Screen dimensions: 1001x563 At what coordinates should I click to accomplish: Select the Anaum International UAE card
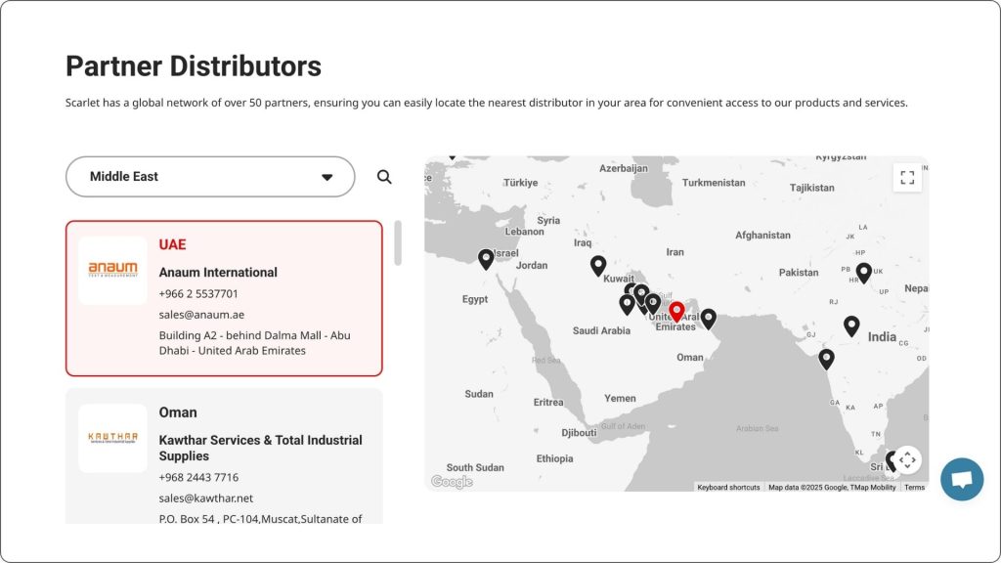pyautogui.click(x=224, y=298)
